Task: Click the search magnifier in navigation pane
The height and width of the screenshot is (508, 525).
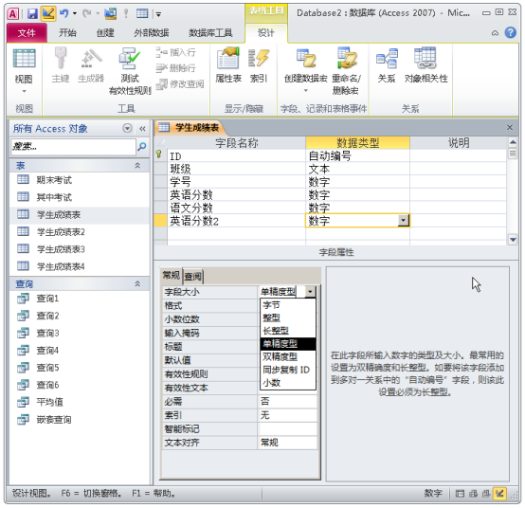Action: [142, 146]
